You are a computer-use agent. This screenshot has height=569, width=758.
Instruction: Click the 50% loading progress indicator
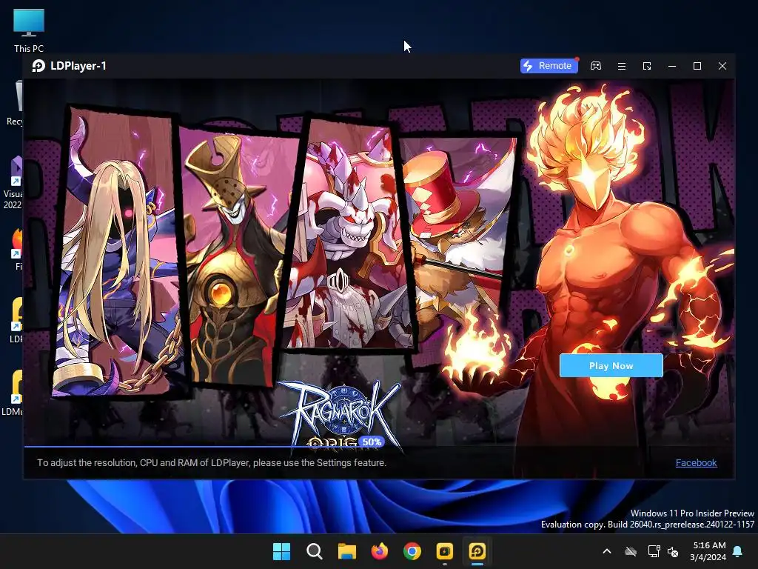tap(372, 442)
